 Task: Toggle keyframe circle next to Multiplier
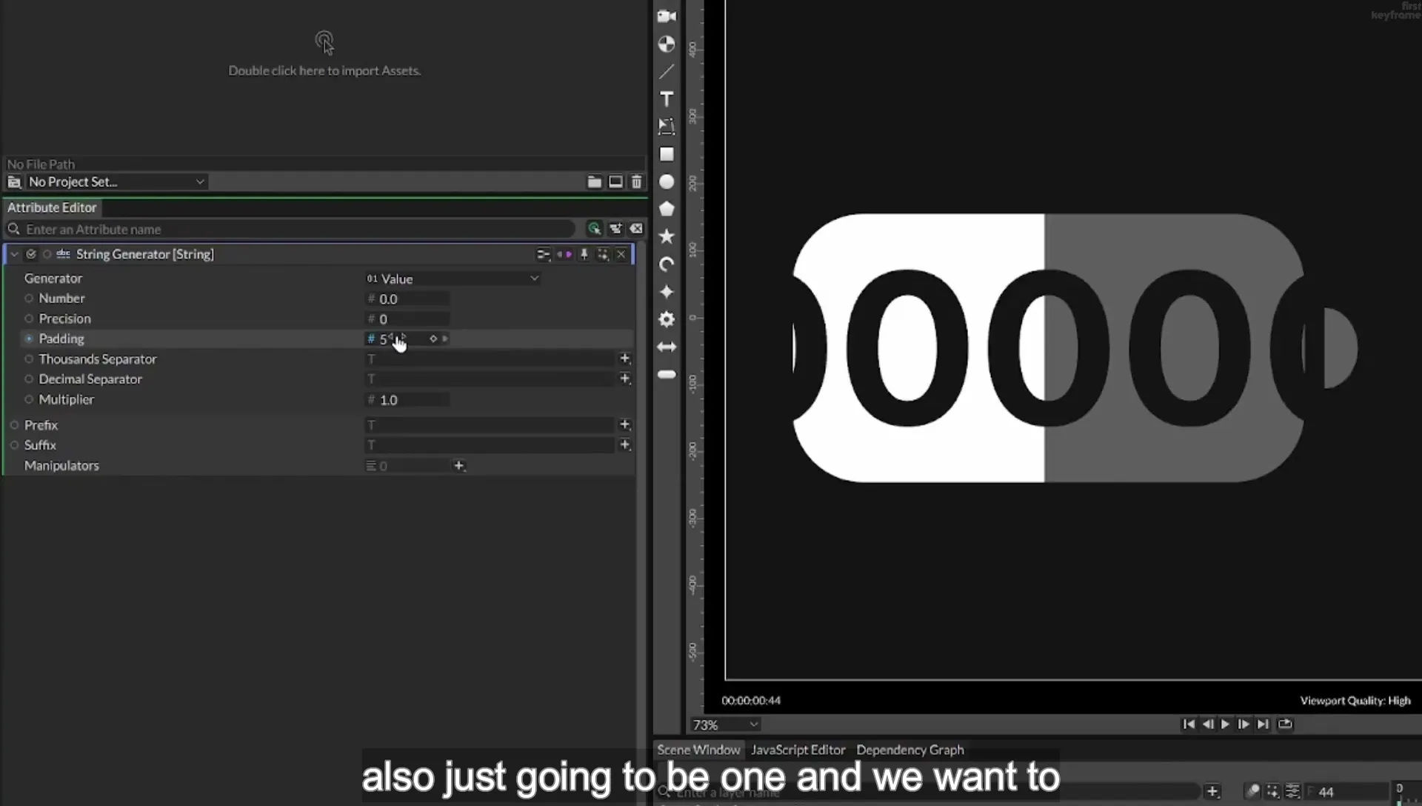29,399
